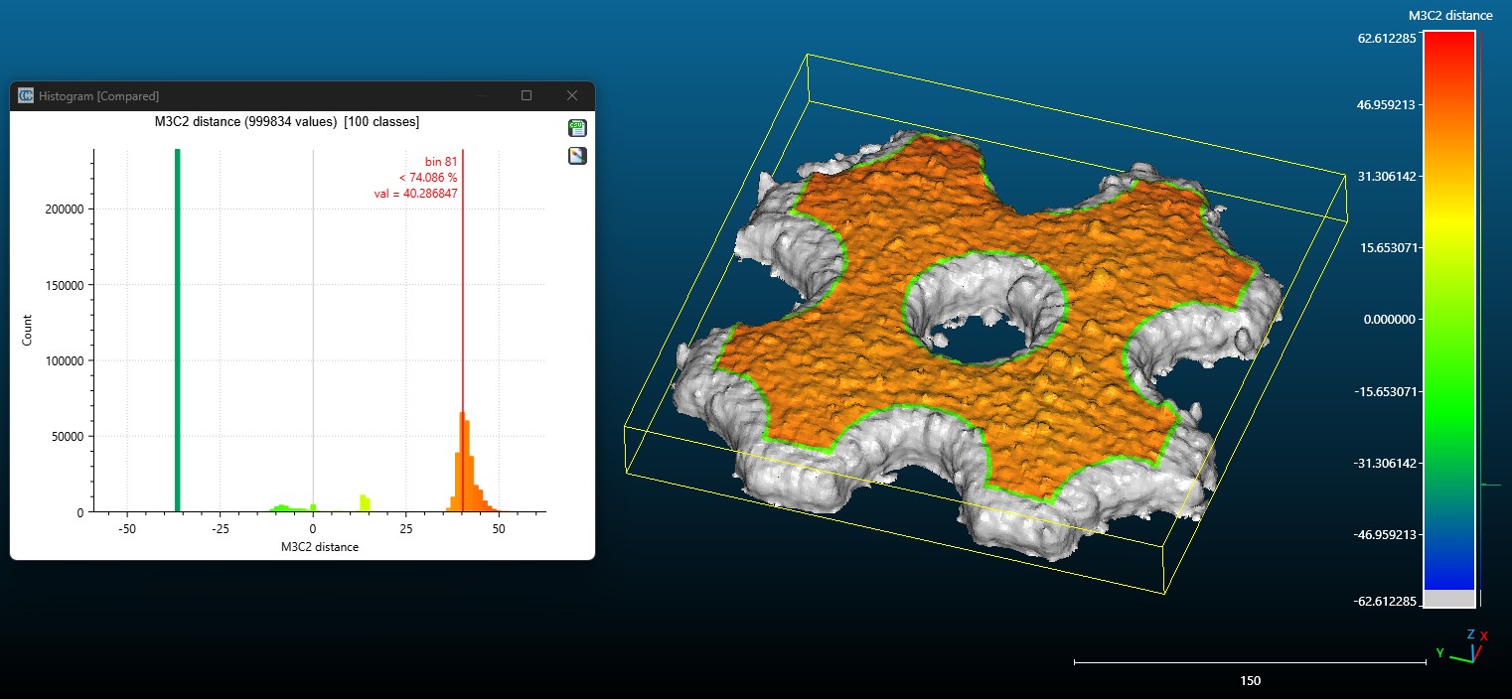Click gray swatch at color scale bottom

(1448, 599)
